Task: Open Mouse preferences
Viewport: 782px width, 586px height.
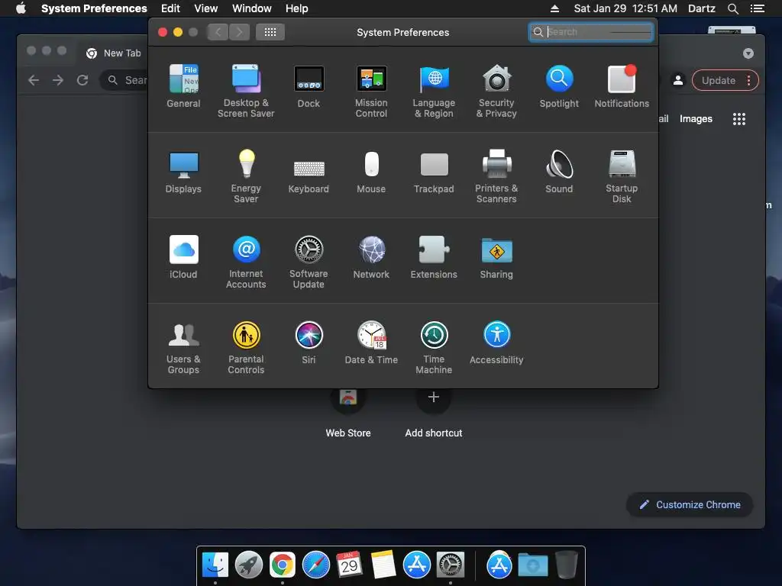Action: click(x=371, y=172)
